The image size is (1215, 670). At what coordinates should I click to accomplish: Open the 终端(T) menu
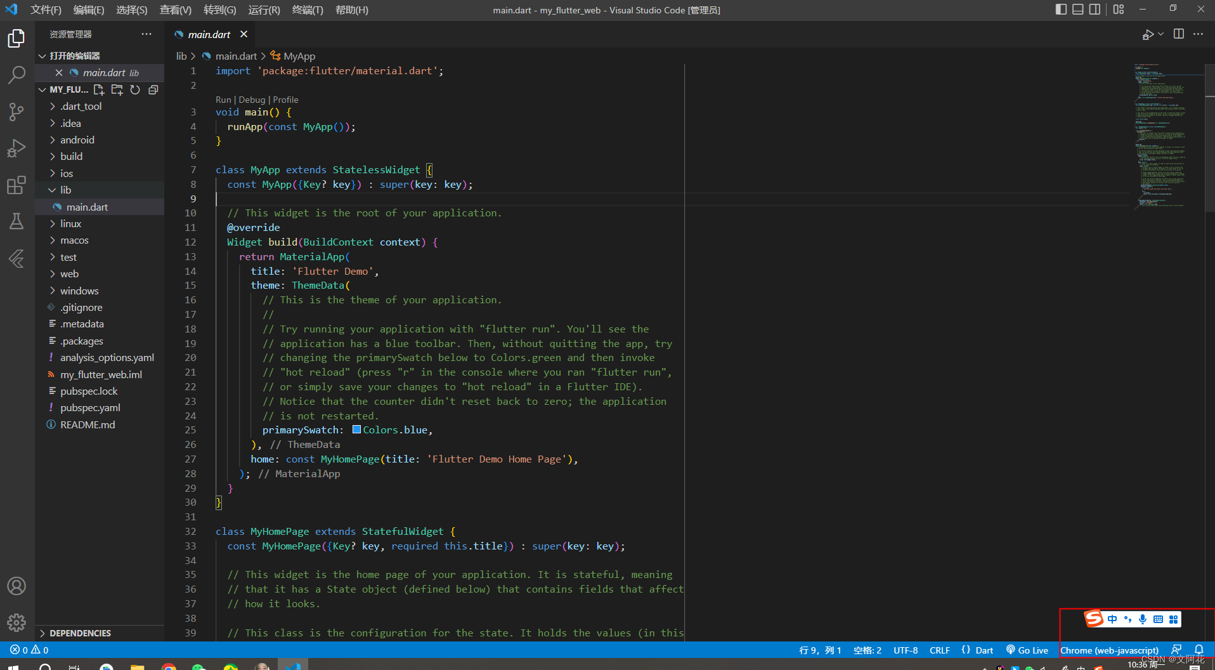[x=308, y=10]
